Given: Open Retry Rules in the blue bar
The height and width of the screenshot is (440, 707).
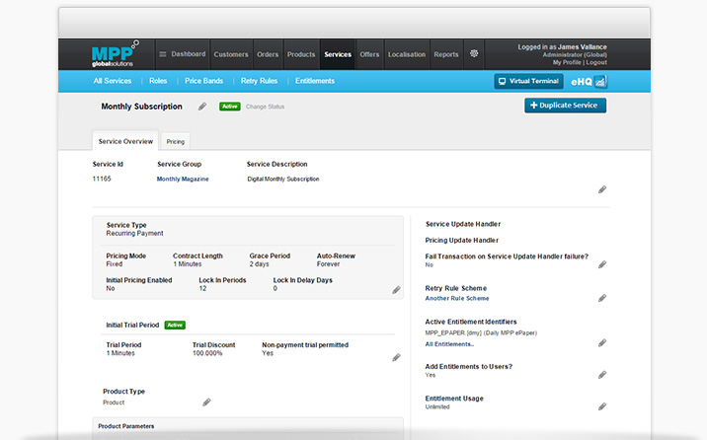Looking at the screenshot, I should click(259, 81).
